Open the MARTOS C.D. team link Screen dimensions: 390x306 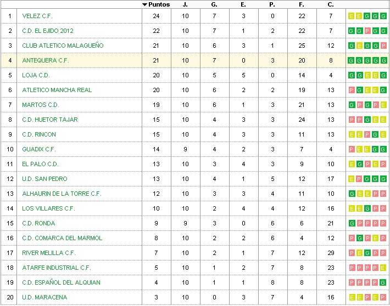pos(41,105)
